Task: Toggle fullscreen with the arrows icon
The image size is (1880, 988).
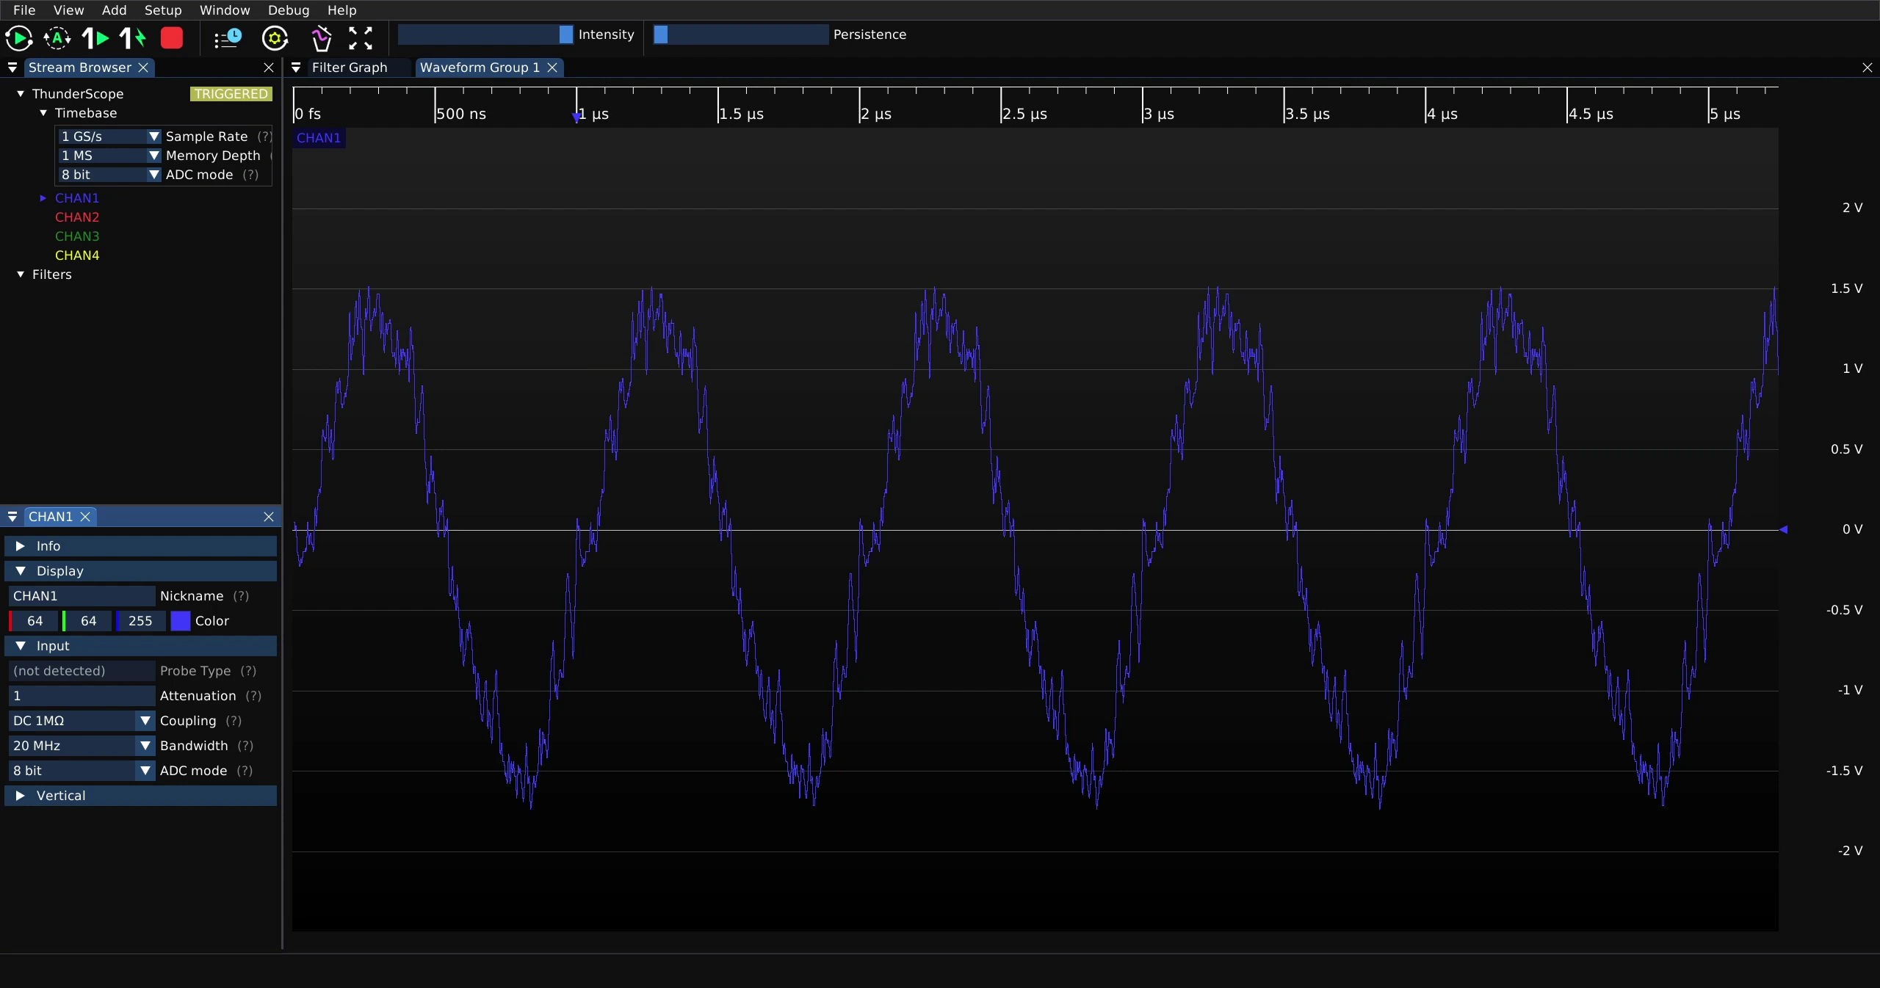Action: tap(361, 38)
